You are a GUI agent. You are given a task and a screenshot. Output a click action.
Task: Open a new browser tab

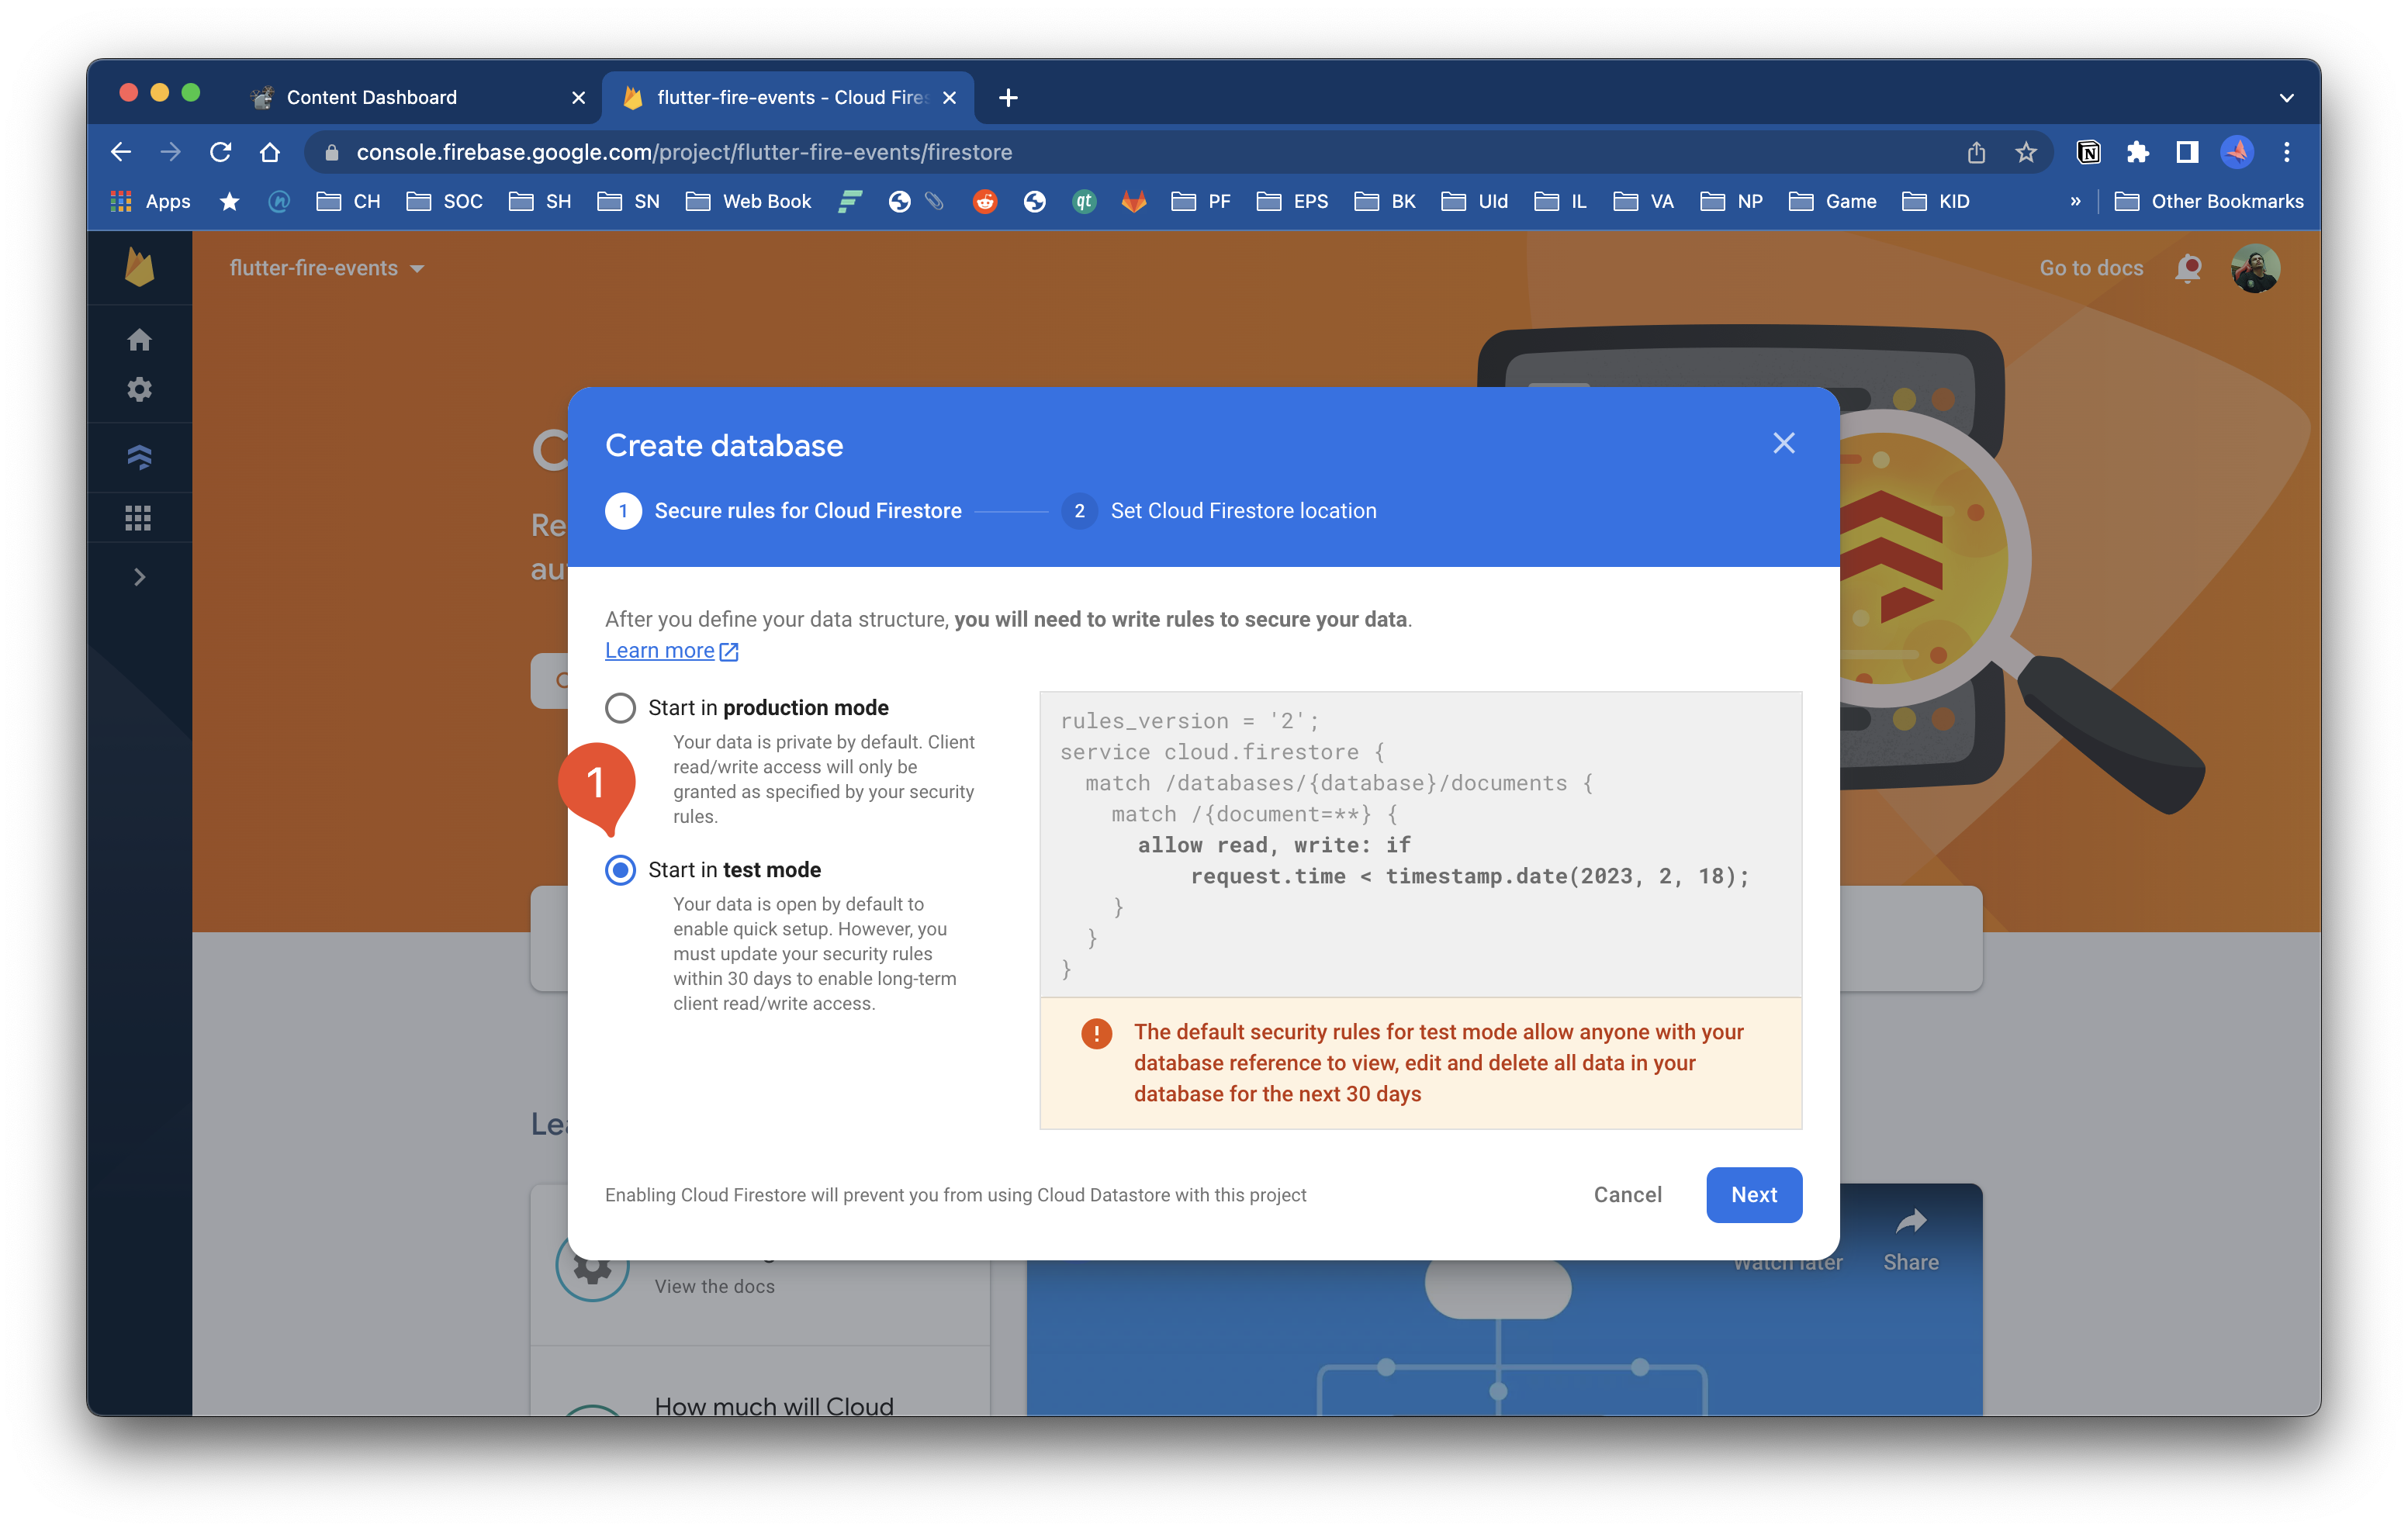tap(1007, 97)
